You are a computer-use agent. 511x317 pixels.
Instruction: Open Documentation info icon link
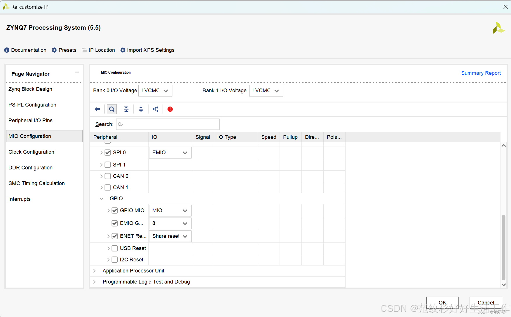pos(25,50)
